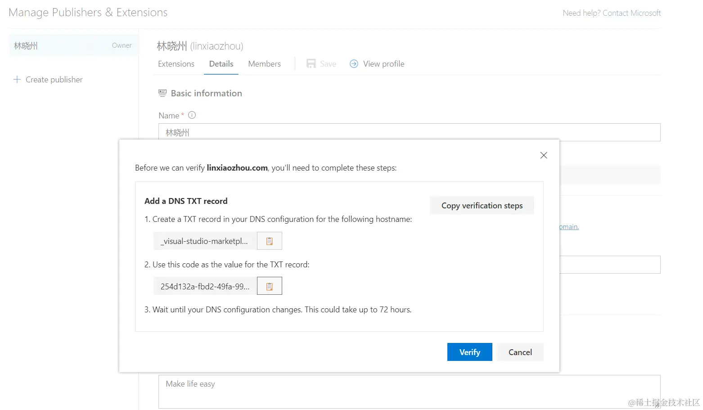Open the Members tab
The image size is (703, 410).
click(x=264, y=64)
